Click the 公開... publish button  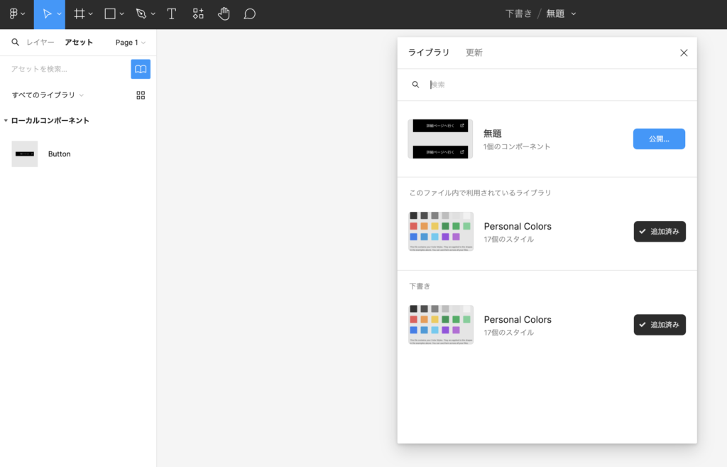click(659, 139)
